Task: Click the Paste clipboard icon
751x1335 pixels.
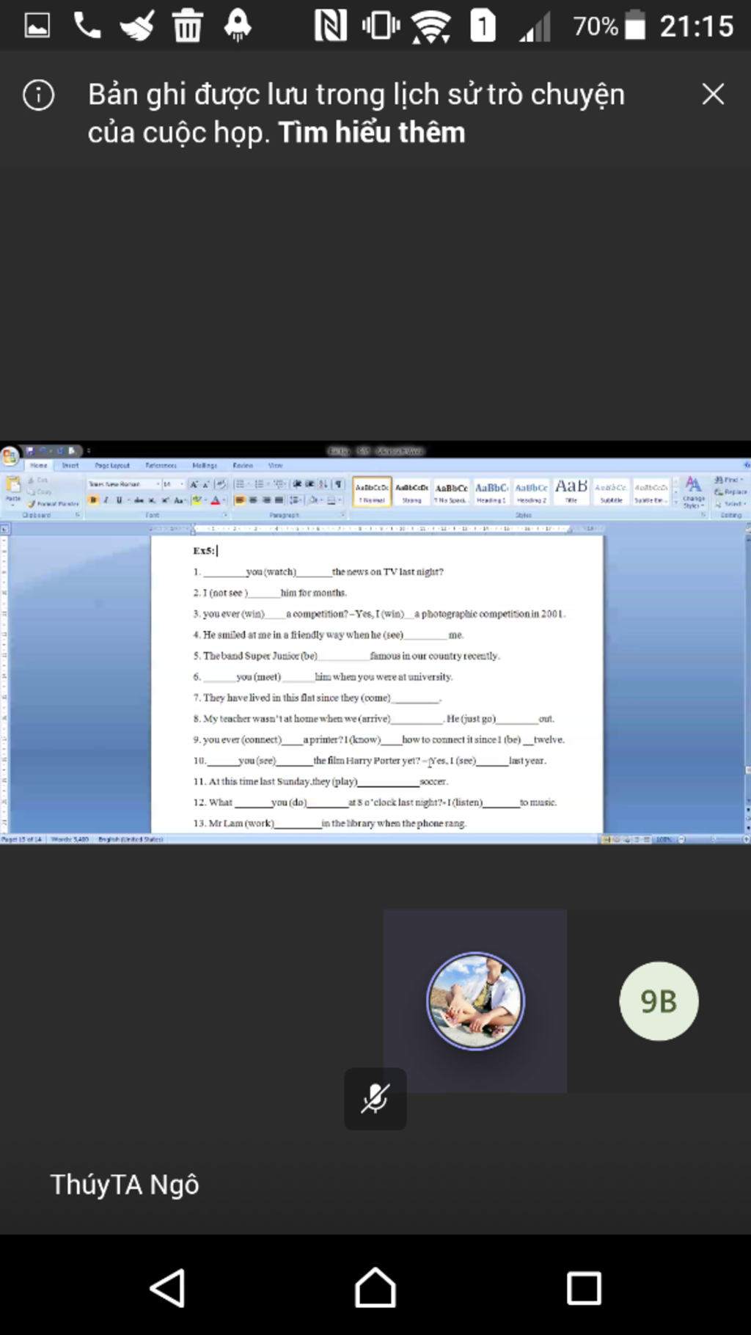Action: [x=13, y=485]
